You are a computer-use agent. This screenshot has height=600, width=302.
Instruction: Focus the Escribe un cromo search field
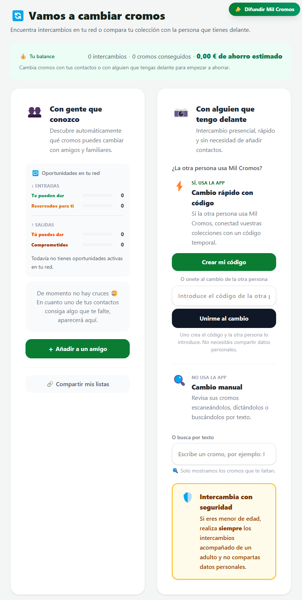(224, 454)
